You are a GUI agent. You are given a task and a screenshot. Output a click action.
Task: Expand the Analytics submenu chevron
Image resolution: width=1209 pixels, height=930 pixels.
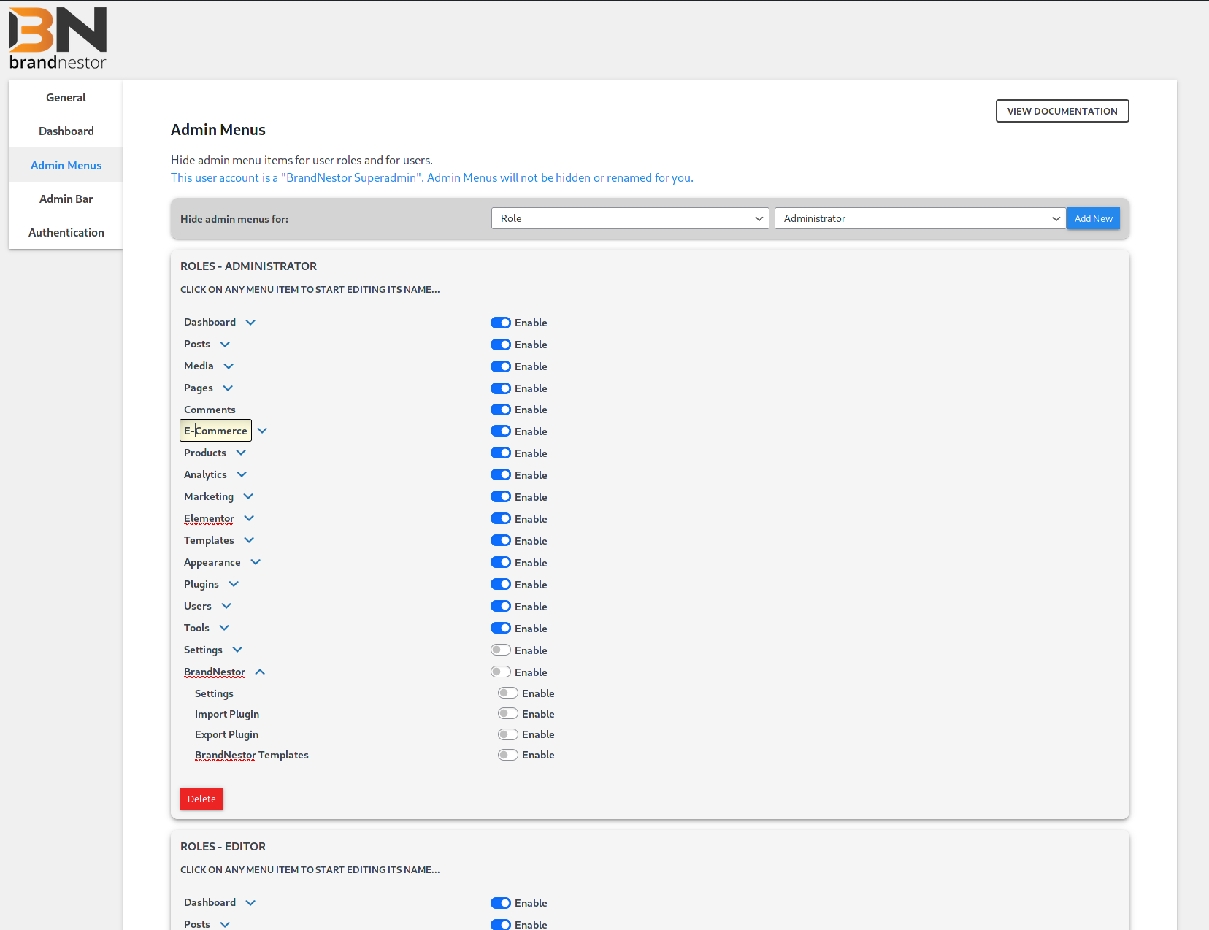point(242,474)
